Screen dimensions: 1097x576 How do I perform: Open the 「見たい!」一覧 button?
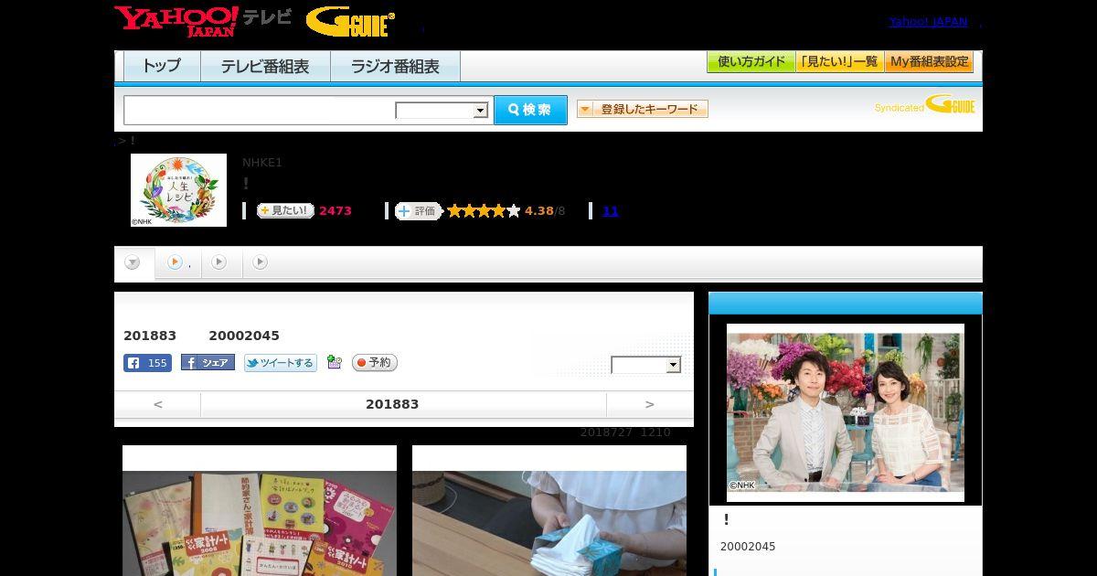(x=839, y=62)
